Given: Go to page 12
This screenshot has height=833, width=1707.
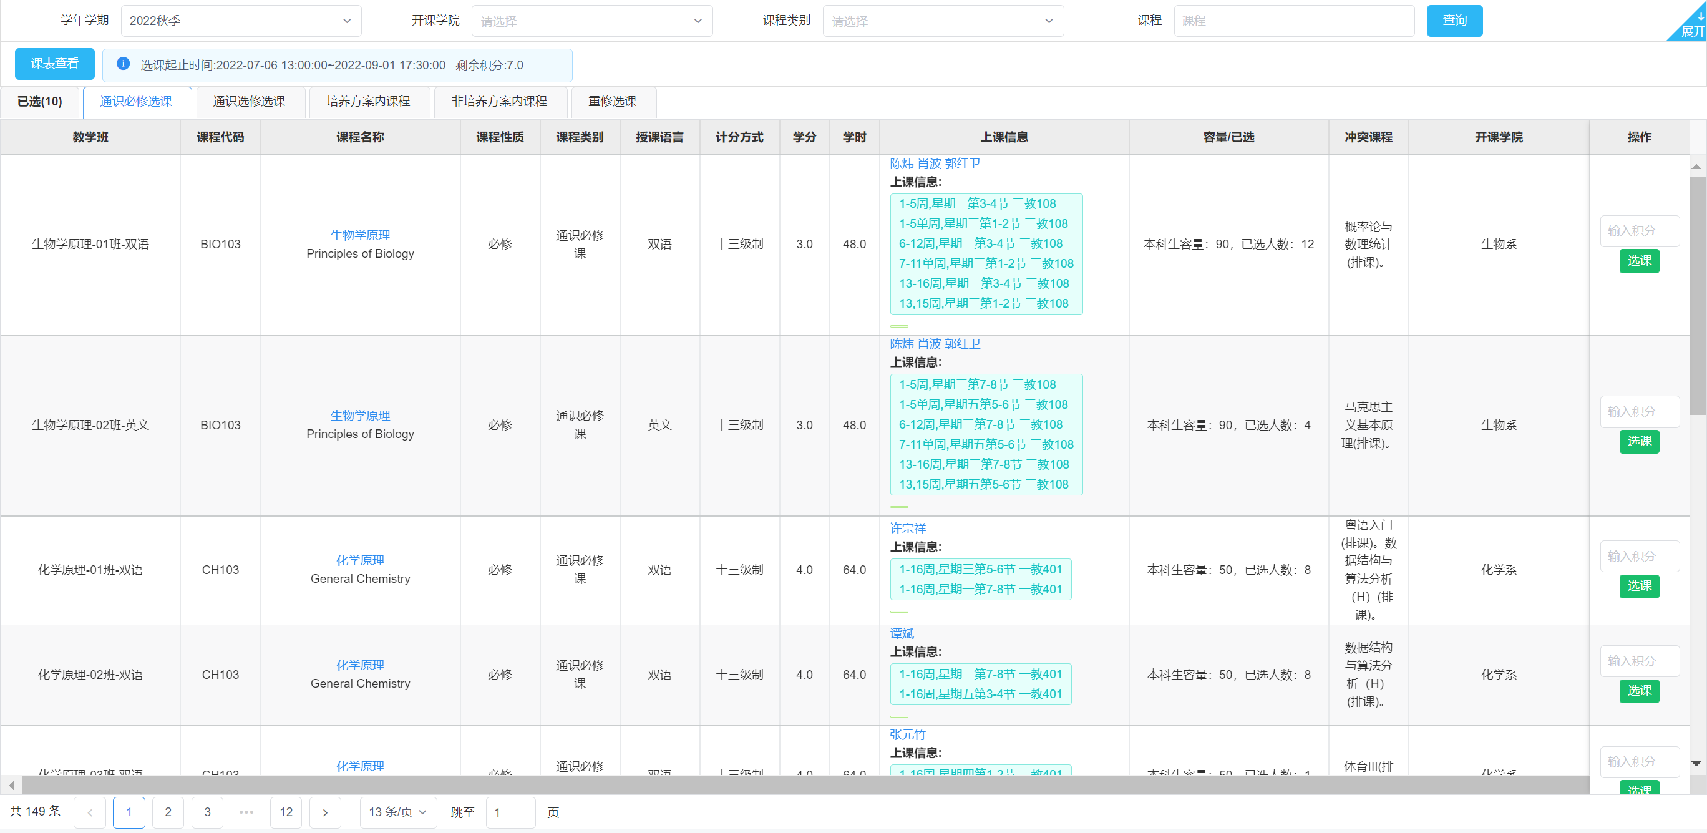Looking at the screenshot, I should point(286,812).
